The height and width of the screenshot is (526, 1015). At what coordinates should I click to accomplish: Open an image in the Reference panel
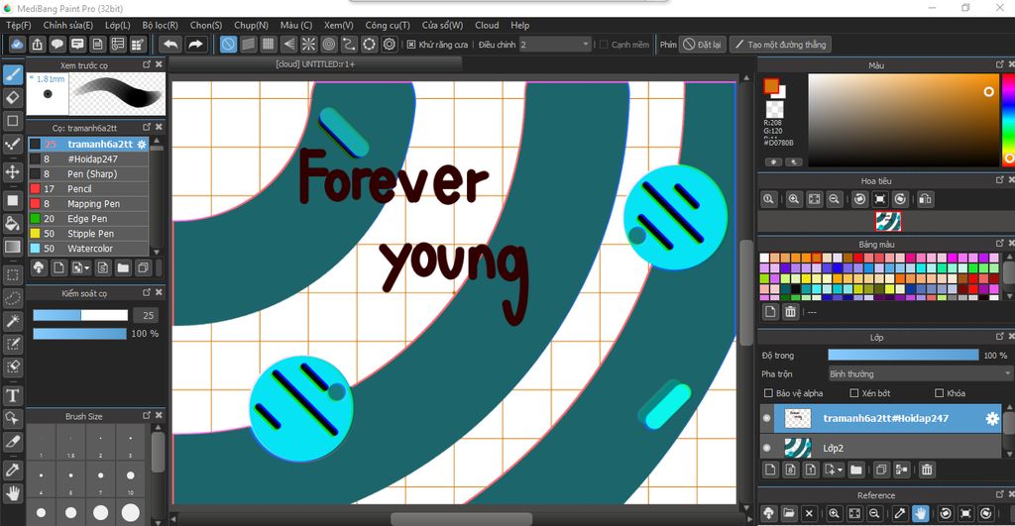click(x=788, y=513)
